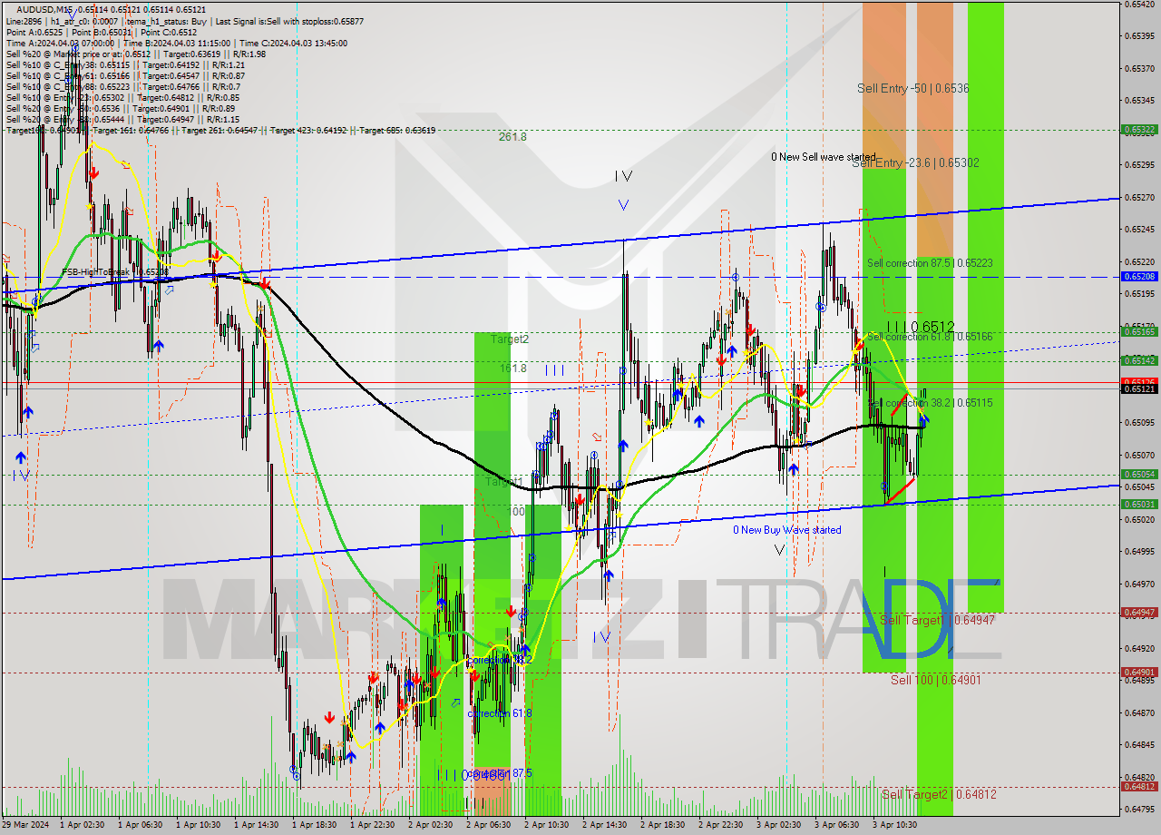The image size is (1161, 835).
Task: Select the '0 New Sell wave started' label
Action: [824, 157]
